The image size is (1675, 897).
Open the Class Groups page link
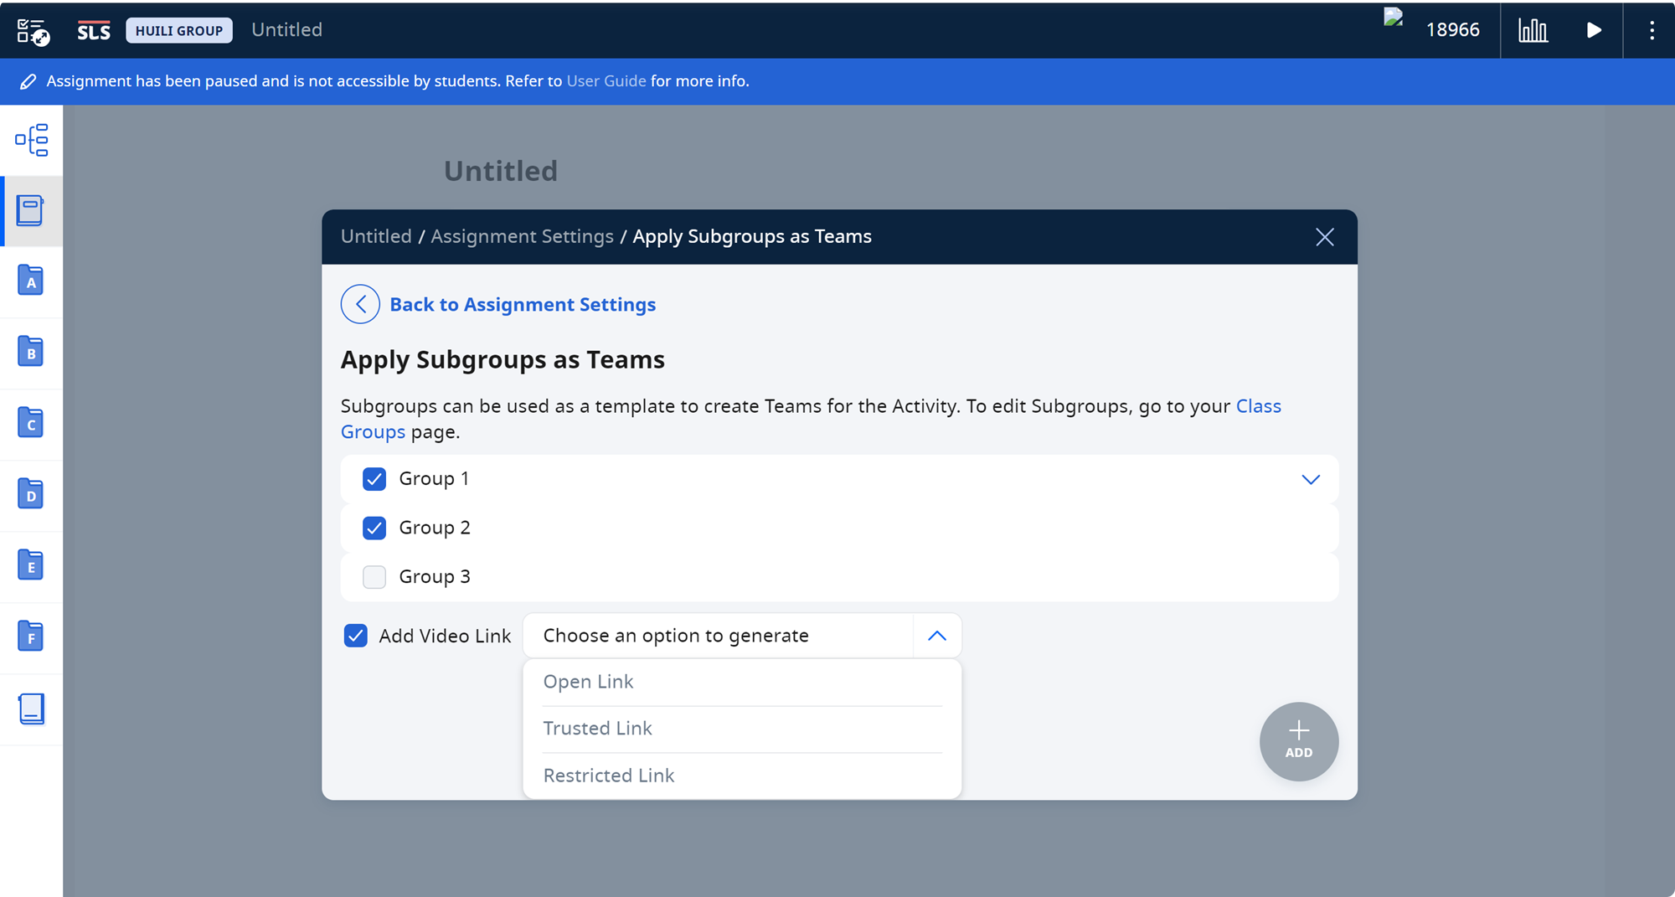[1259, 406]
